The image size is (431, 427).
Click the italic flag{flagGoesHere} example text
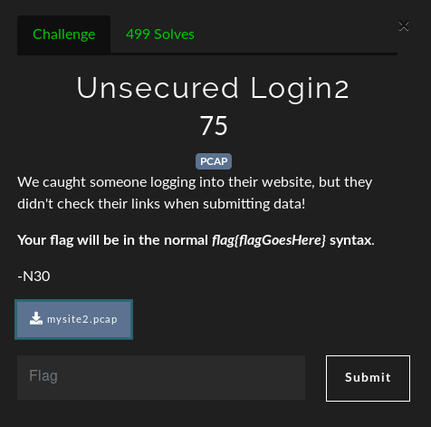269,240
